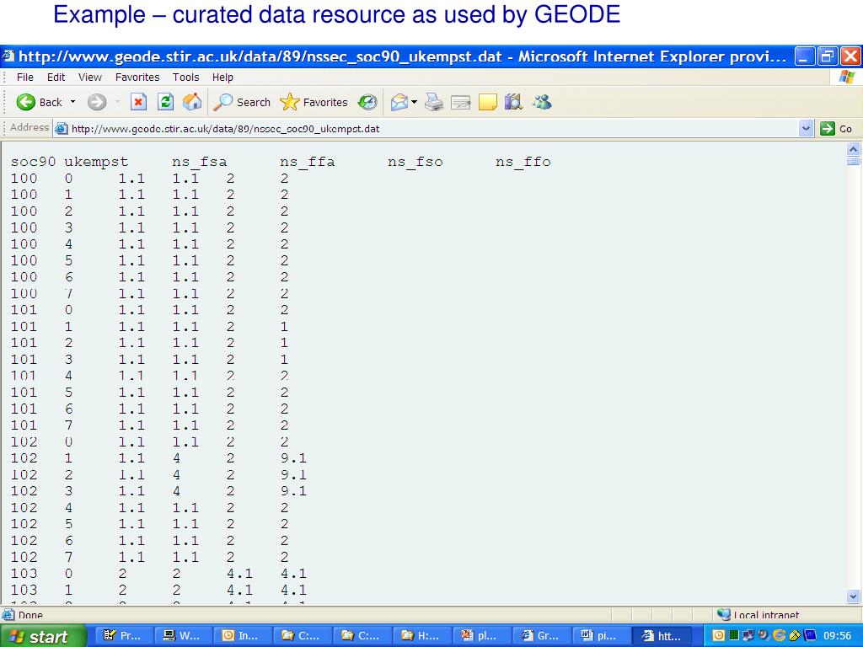Image resolution: width=863 pixels, height=647 pixels.
Task: Click the 'Address' label on the address bar
Action: (29, 128)
